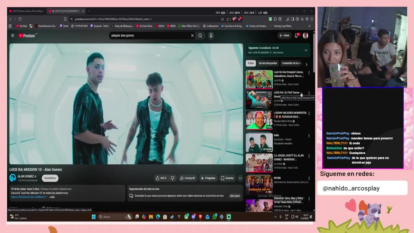The height and width of the screenshot is (233, 414).
Task: Click ALAN GOMEZ channel name
Action: pos(26,176)
